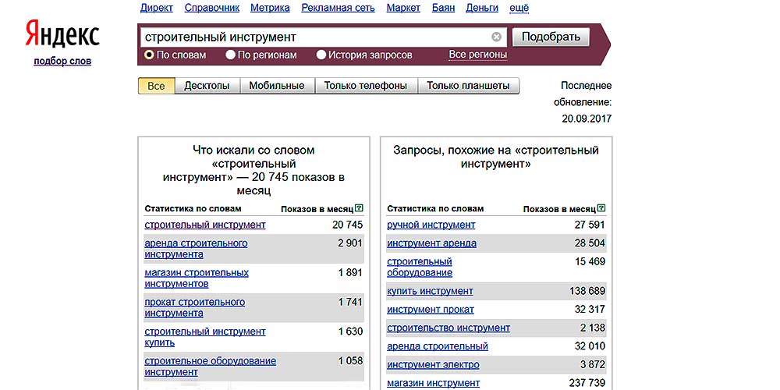Switch to the Все device tab
The width and height of the screenshot is (780, 390).
pyautogui.click(x=156, y=86)
